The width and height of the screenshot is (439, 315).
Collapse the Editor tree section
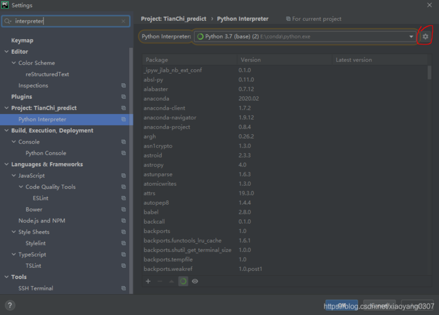coord(6,52)
